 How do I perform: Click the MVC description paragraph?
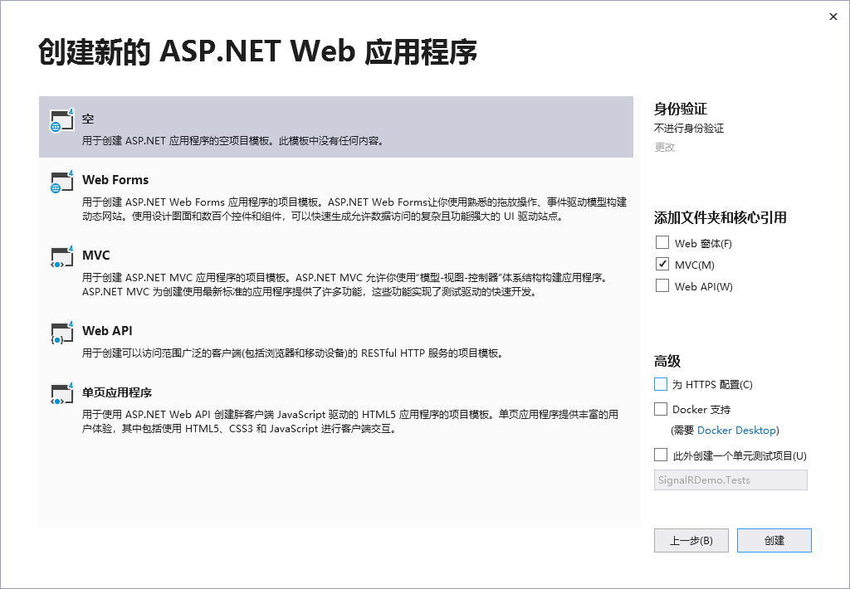coord(345,285)
